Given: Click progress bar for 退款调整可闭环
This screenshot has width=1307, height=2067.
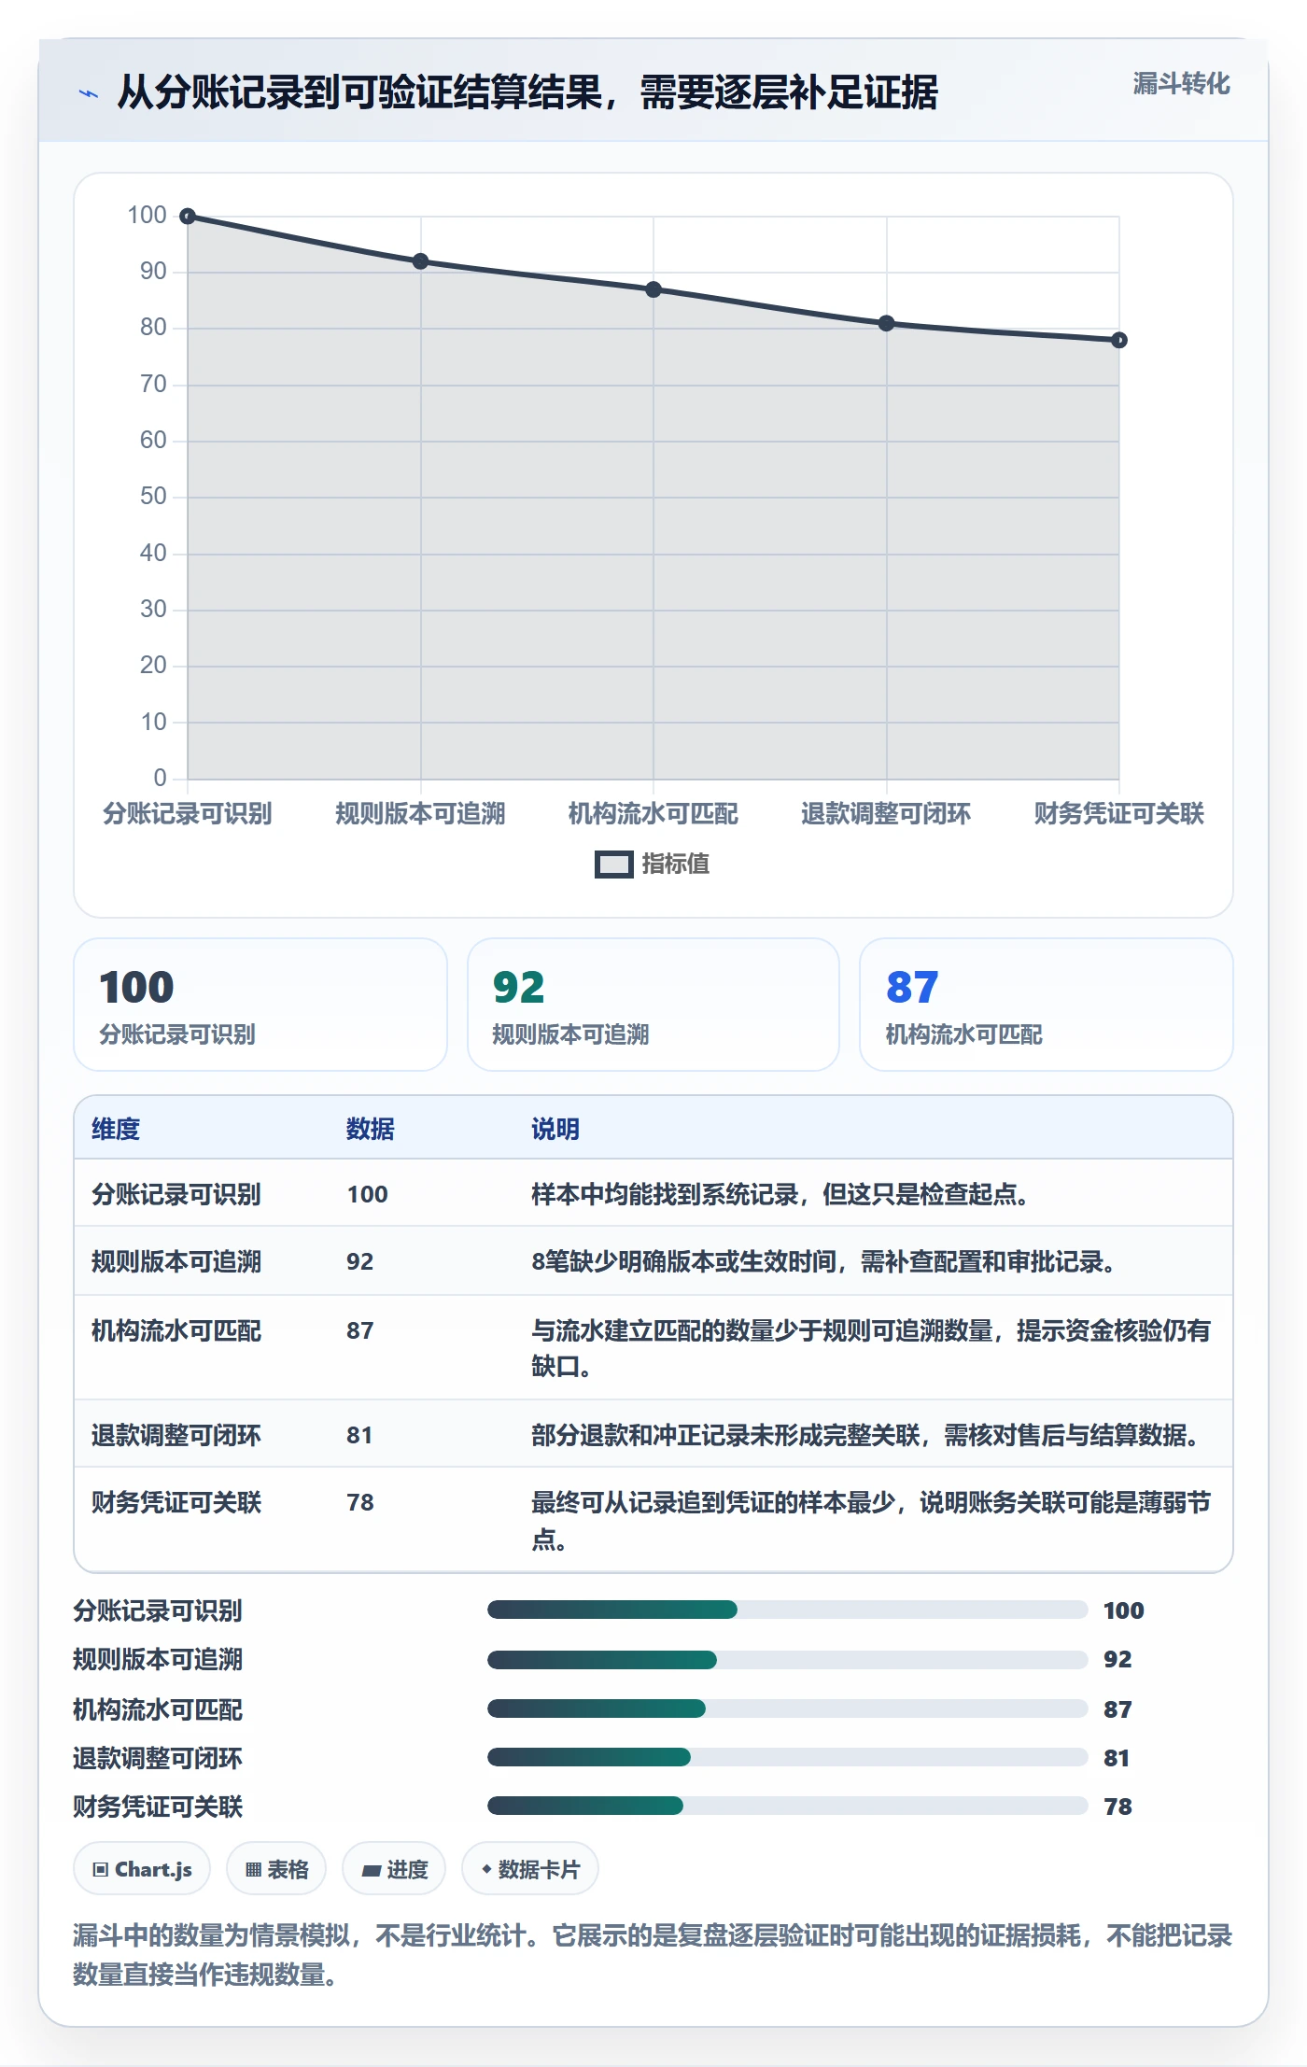Looking at the screenshot, I should point(788,1757).
